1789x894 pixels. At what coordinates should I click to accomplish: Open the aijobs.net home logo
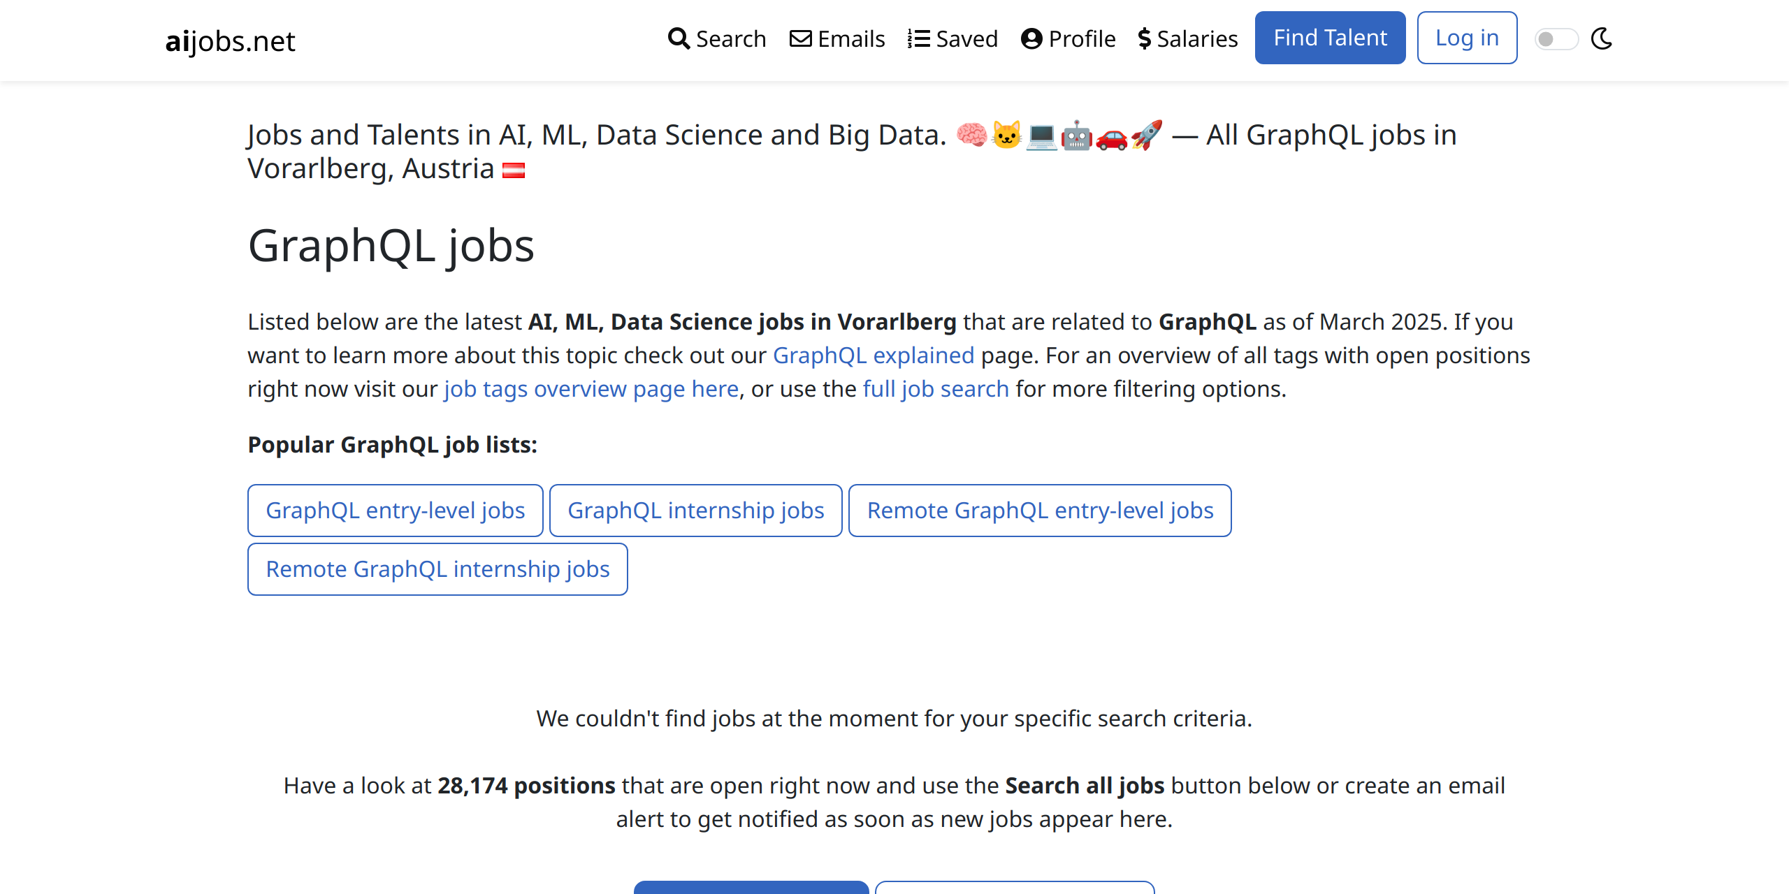click(x=230, y=41)
